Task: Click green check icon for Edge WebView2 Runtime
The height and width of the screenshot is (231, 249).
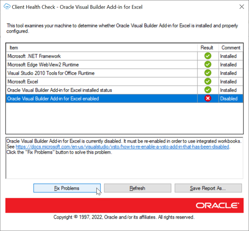Action: click(x=207, y=65)
